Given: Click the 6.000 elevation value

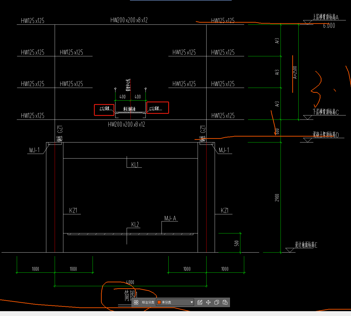Looking at the screenshot, I should [x=329, y=25].
